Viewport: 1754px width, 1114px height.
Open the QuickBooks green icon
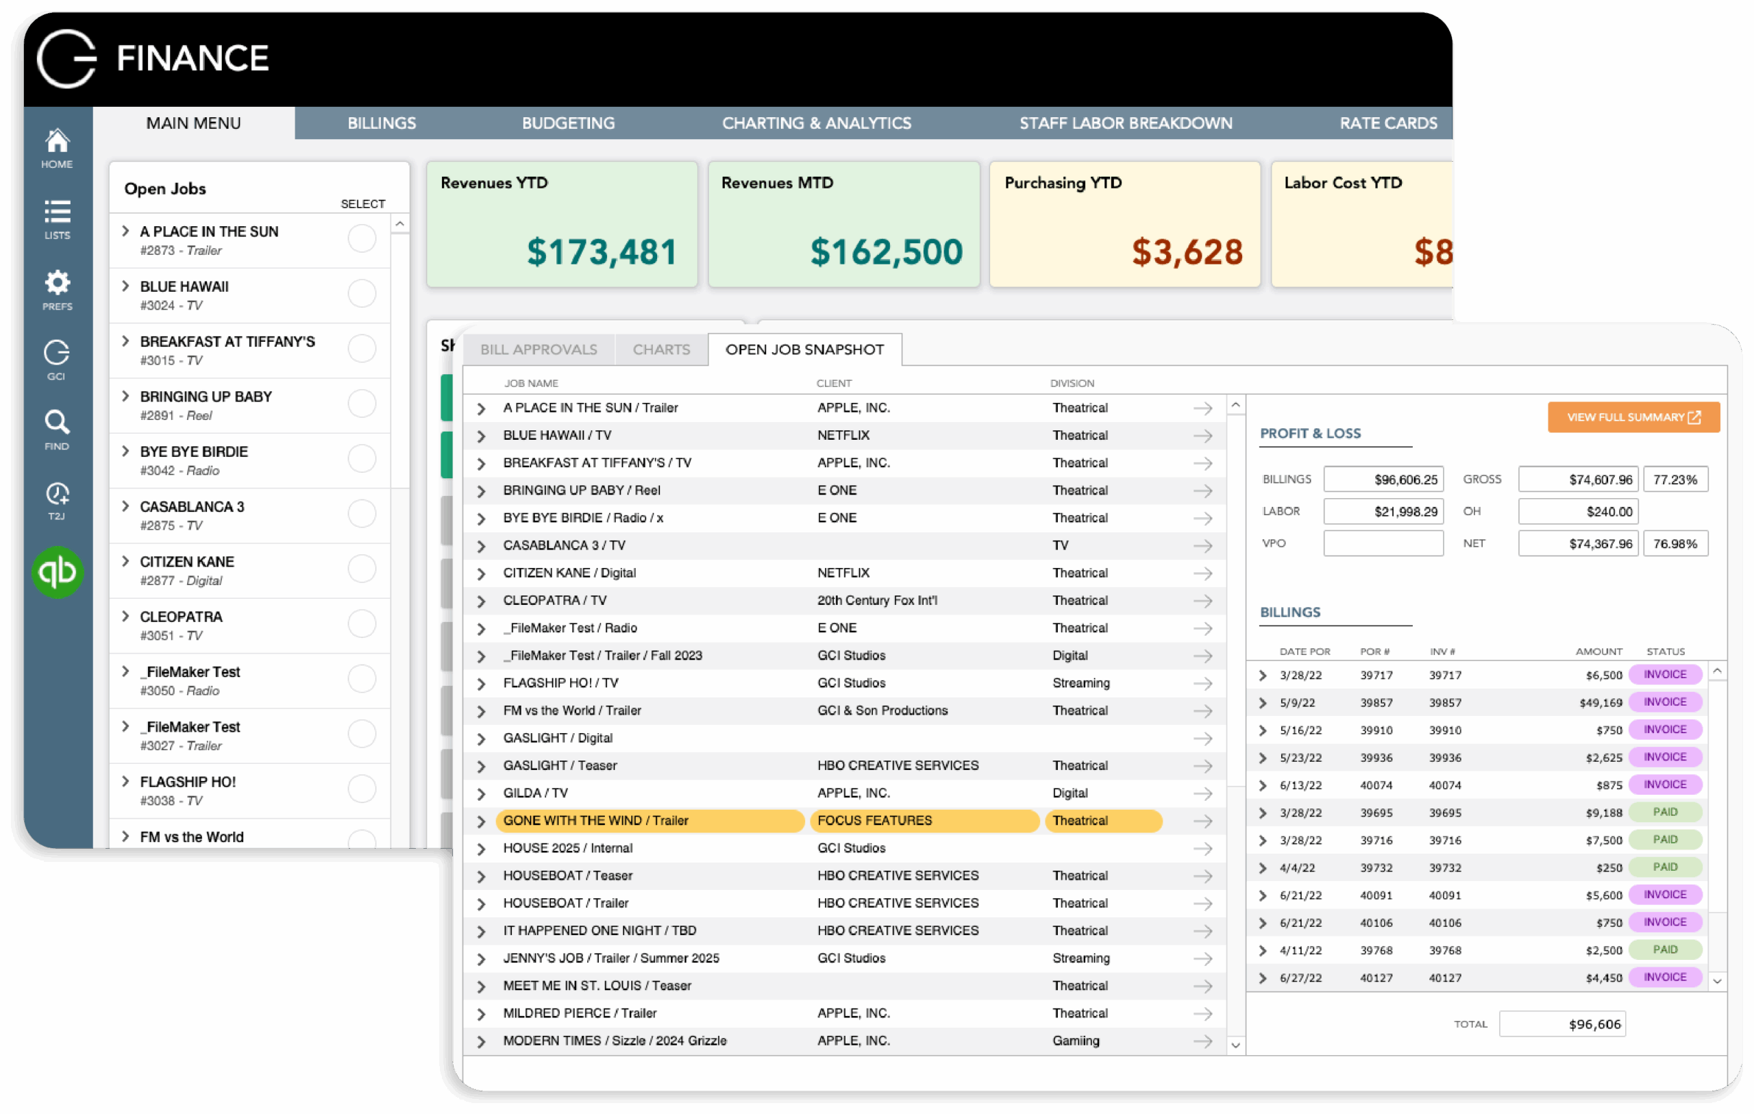click(58, 572)
